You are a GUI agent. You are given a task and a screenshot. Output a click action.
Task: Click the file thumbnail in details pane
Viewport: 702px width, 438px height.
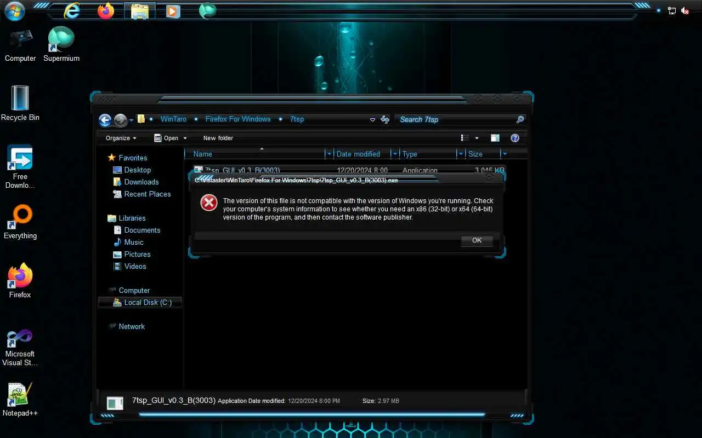point(115,404)
